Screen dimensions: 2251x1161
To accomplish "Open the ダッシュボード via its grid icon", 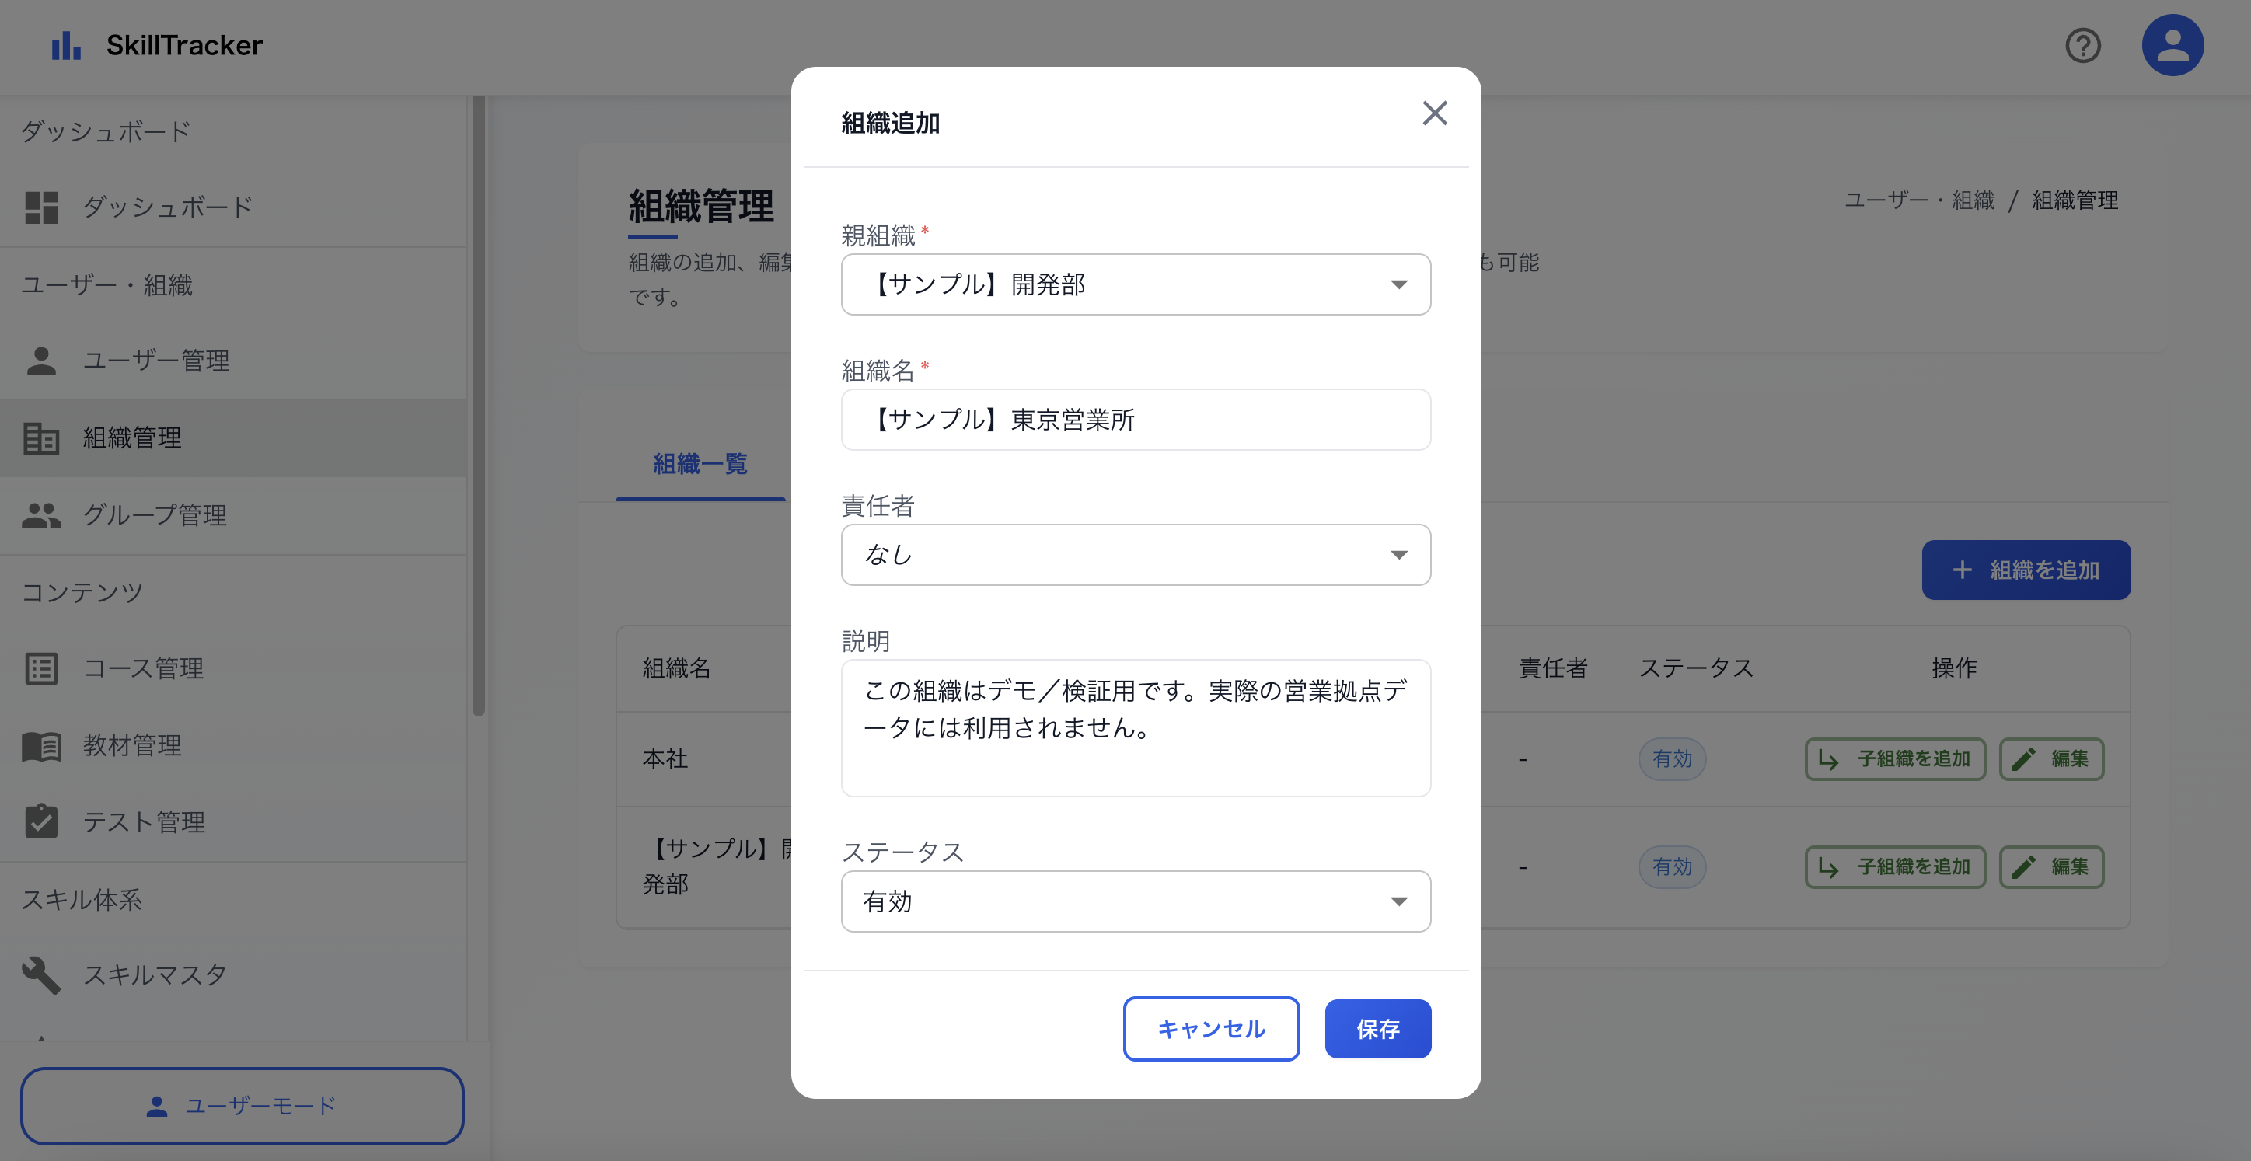I will pos(40,206).
